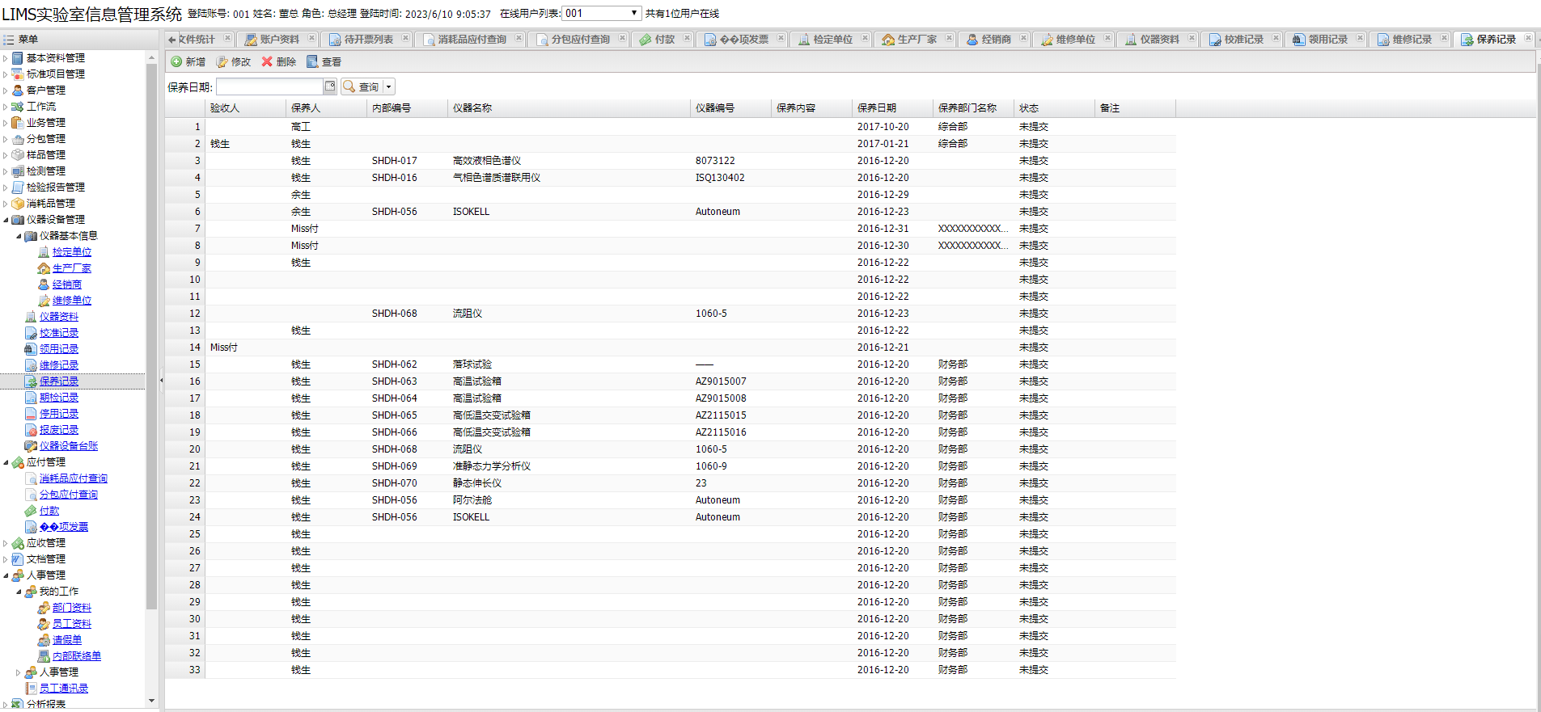The width and height of the screenshot is (1541, 712).
Task: Click the tab strip scroll-left arrow
Action: click(171, 39)
